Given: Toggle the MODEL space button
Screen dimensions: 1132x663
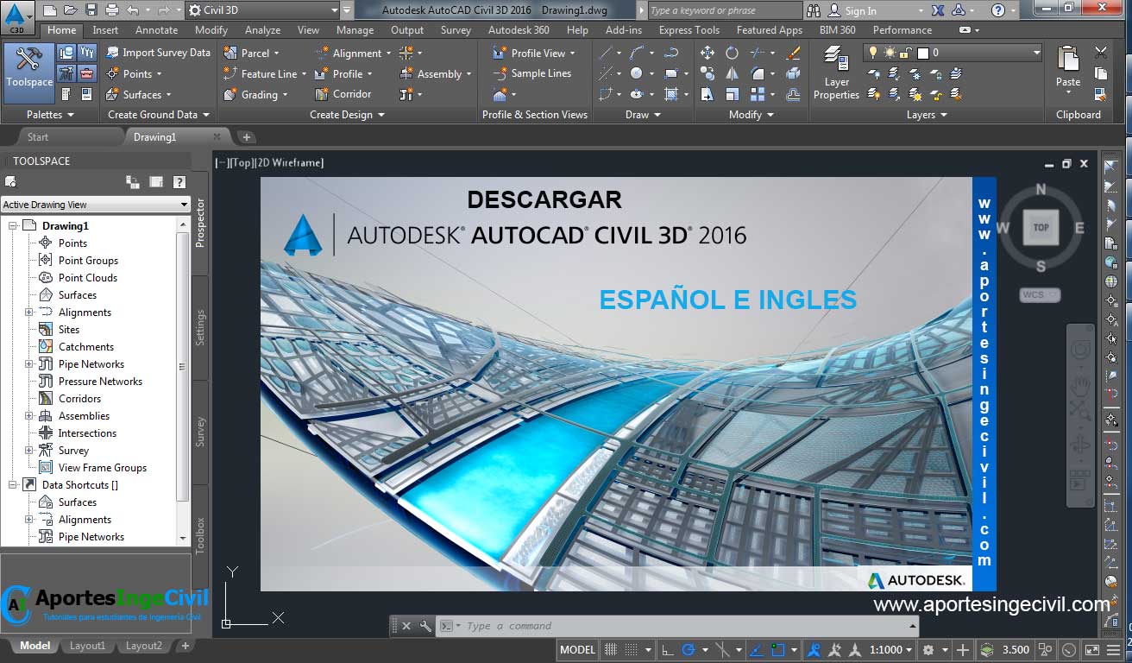Looking at the screenshot, I should [577, 650].
